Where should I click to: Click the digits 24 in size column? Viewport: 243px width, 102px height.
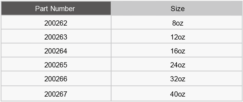click(x=174, y=65)
